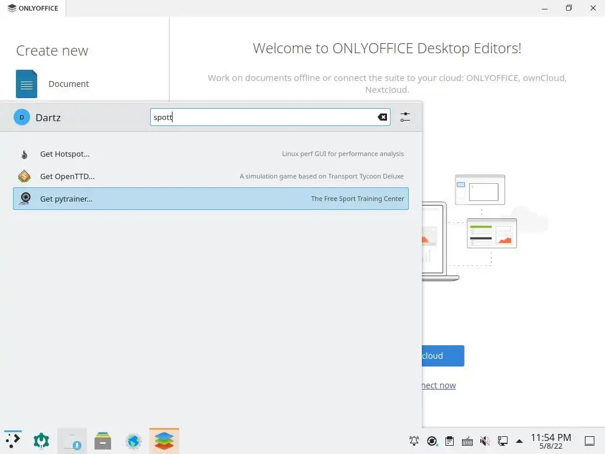Click the pytrainer wheel icon

[x=25, y=199]
